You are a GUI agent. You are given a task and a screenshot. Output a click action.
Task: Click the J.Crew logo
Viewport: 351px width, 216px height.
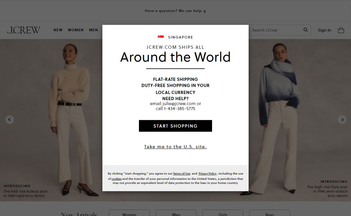[x=24, y=30]
